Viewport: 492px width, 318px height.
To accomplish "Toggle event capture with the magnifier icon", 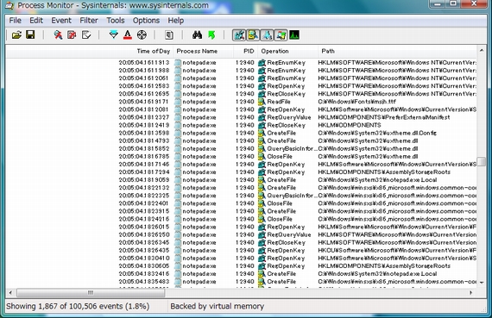I will [x=58, y=34].
